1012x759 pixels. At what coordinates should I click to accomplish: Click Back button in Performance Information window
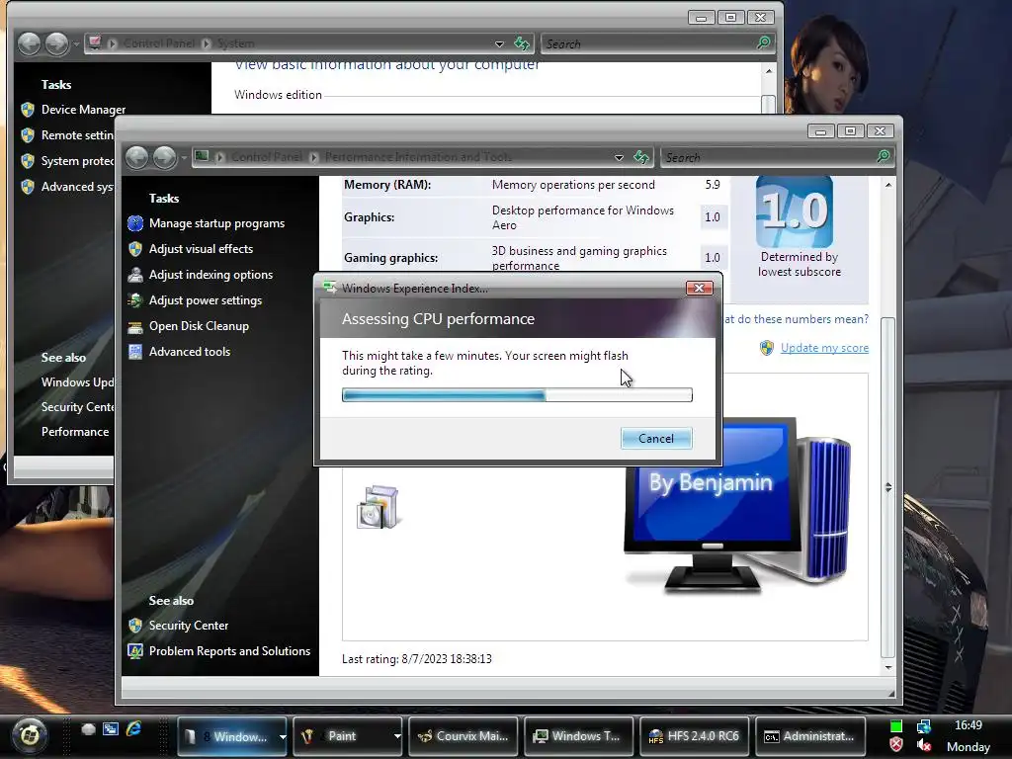coord(136,157)
